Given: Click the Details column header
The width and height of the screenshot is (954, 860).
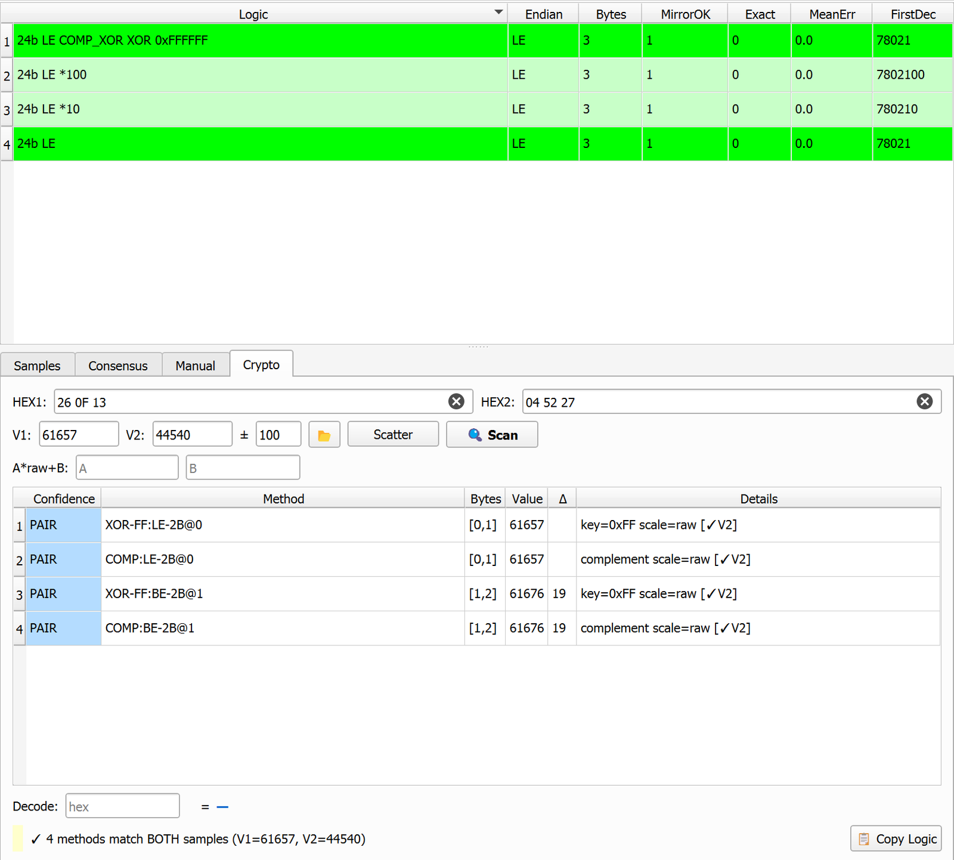Looking at the screenshot, I should [758, 499].
